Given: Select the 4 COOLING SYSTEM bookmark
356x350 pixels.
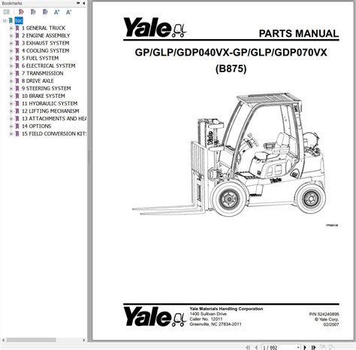Looking at the screenshot, I should coord(45,50).
